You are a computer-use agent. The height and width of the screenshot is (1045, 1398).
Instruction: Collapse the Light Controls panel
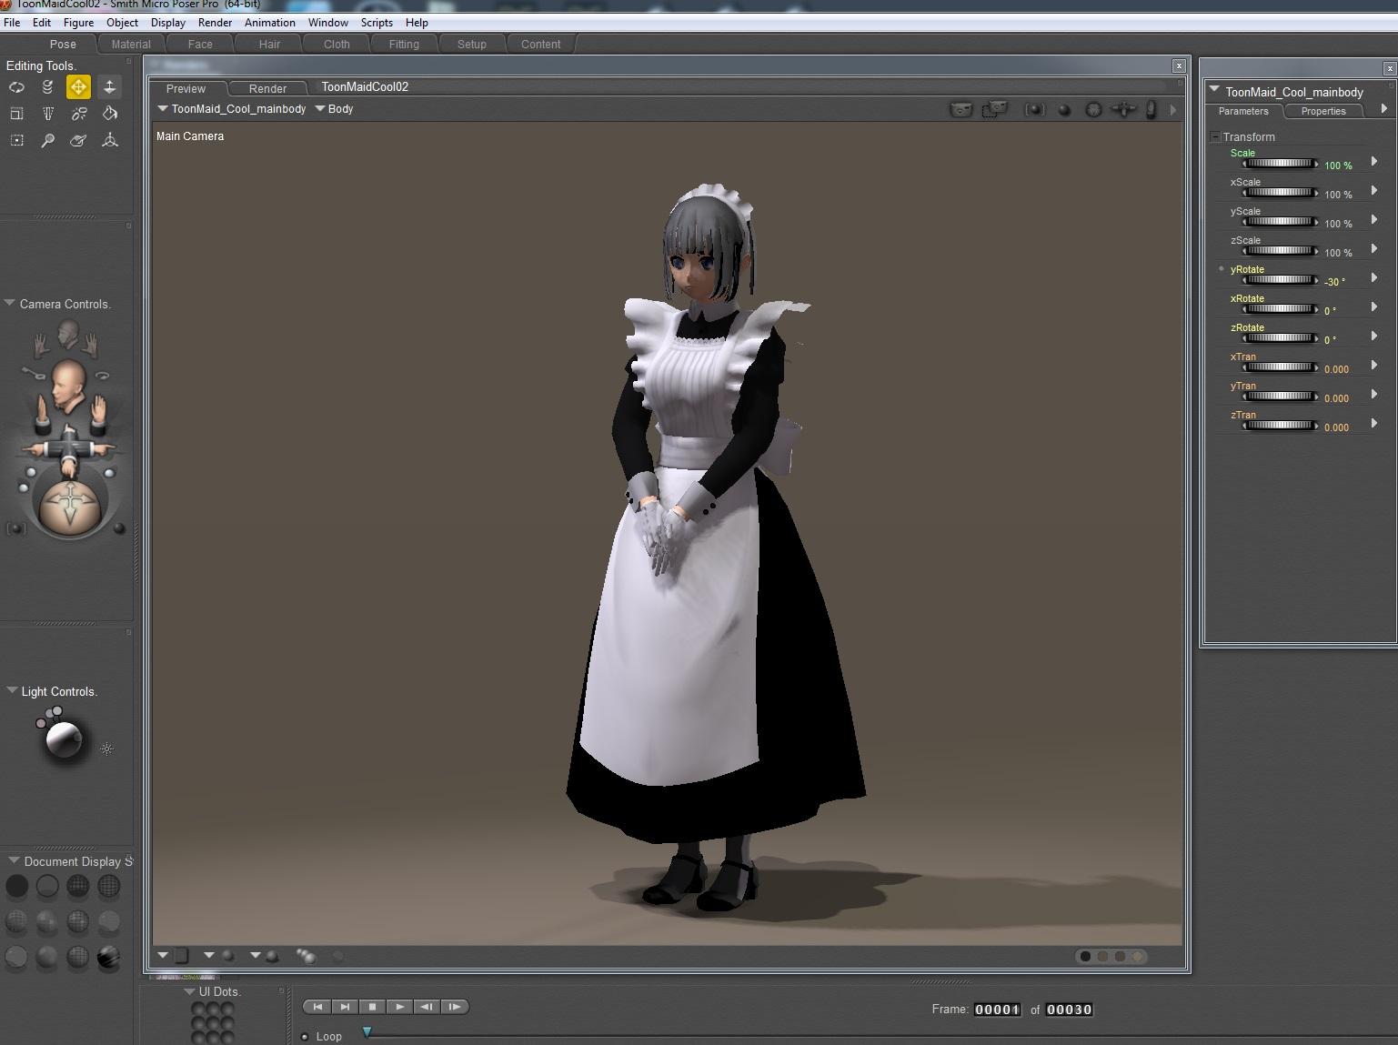coord(12,691)
